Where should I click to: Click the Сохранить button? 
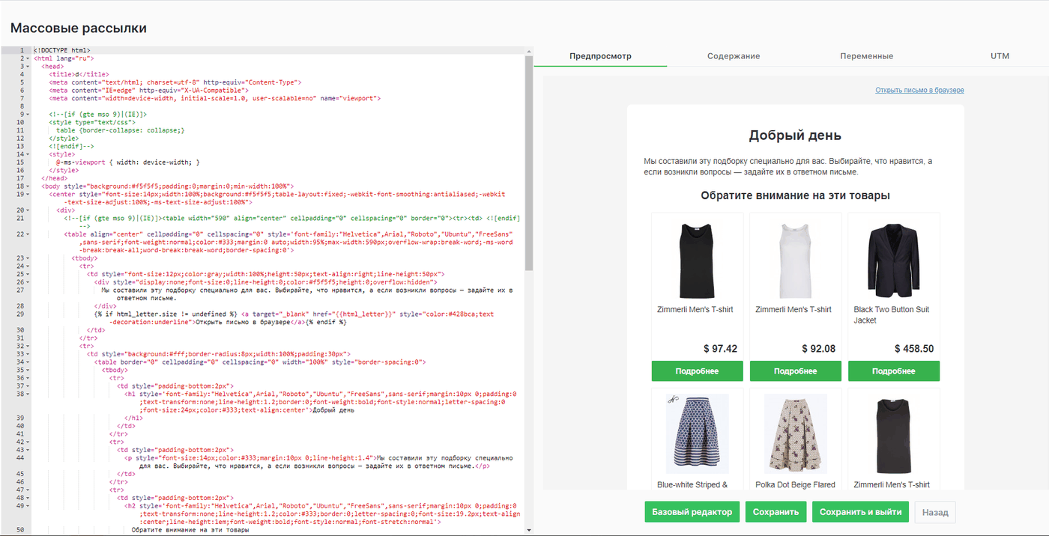[x=776, y=512]
